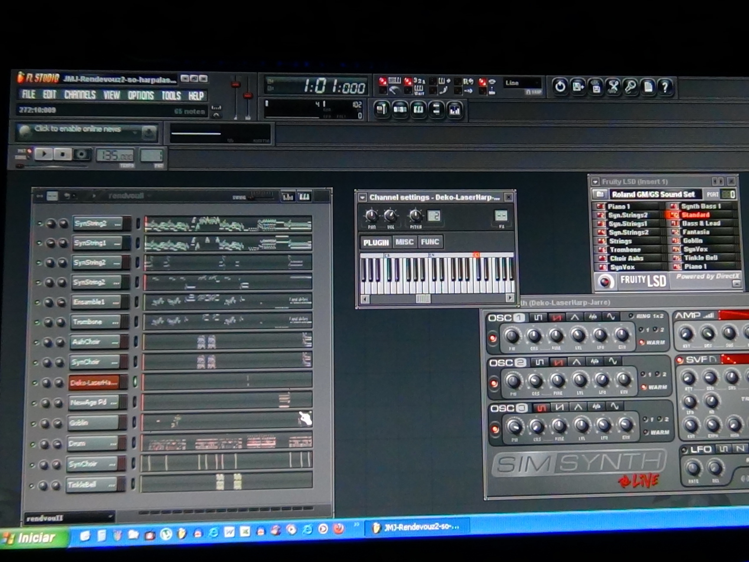Toggle mute light on Drum channel

point(33,444)
